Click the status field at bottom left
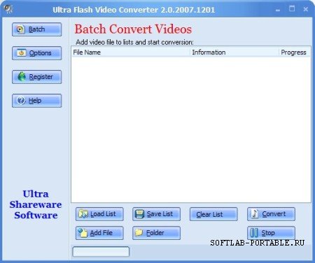Screen dimensions: 315x263 101,252
